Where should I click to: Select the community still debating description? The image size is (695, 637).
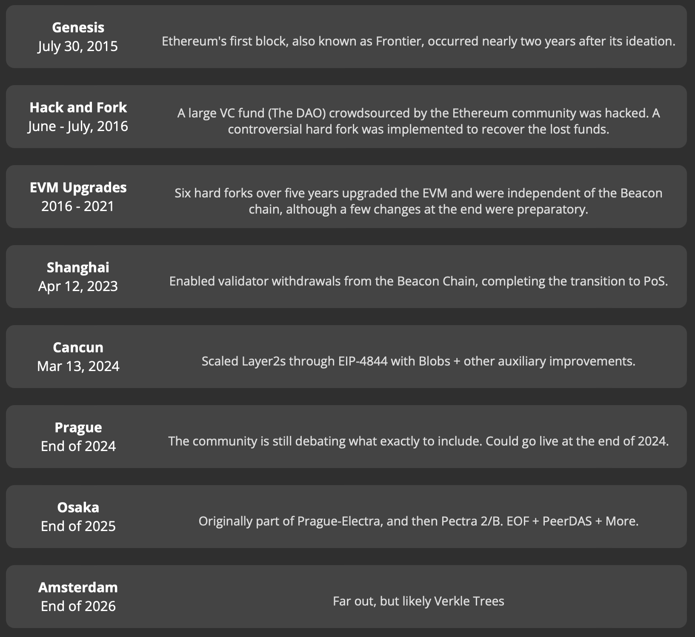418,441
